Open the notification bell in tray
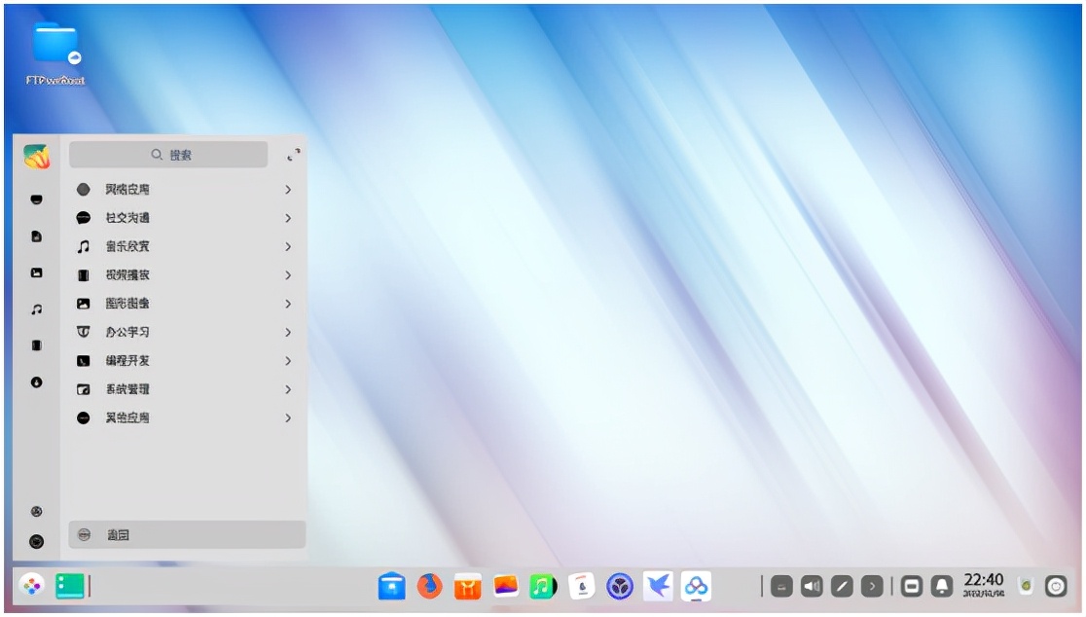Image resolution: width=1086 pixels, height=617 pixels. tap(941, 586)
